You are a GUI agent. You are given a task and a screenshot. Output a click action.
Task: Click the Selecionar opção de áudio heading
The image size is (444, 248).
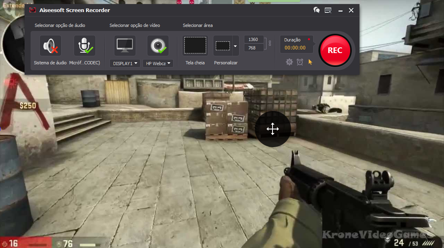coord(60,25)
